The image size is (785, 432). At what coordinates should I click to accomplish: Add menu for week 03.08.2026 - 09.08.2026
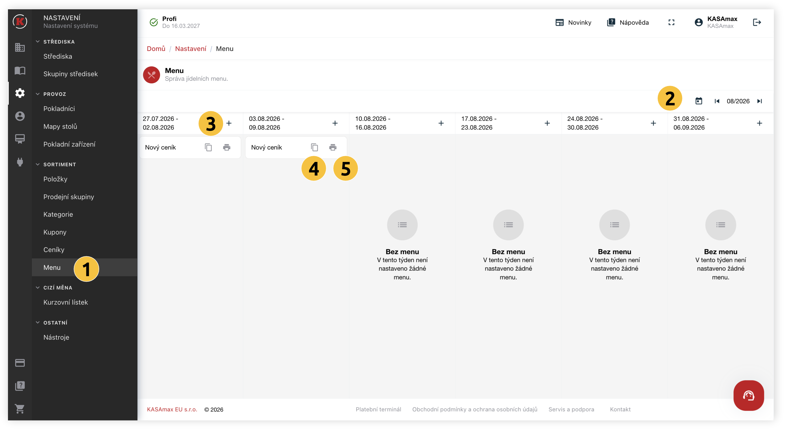335,123
